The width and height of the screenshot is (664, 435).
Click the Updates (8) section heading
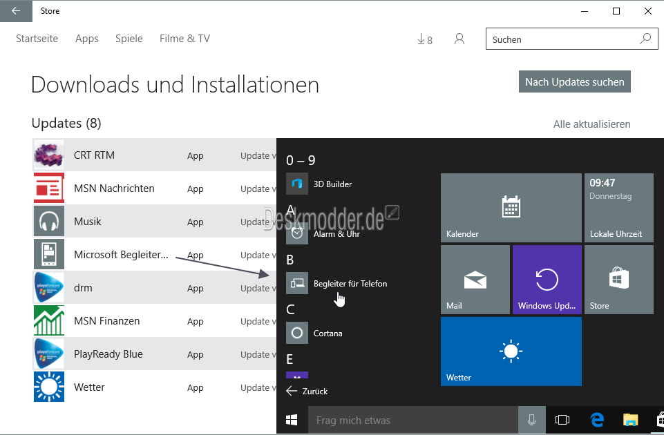[x=66, y=123]
